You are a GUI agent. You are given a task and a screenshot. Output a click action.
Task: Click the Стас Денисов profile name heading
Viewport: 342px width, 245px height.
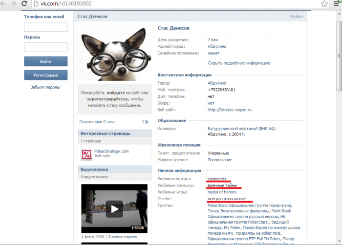(173, 28)
